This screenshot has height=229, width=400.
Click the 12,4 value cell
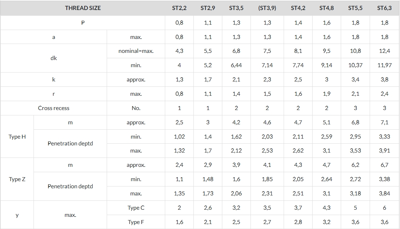384,51
